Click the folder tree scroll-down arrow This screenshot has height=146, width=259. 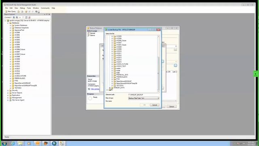tap(158, 91)
